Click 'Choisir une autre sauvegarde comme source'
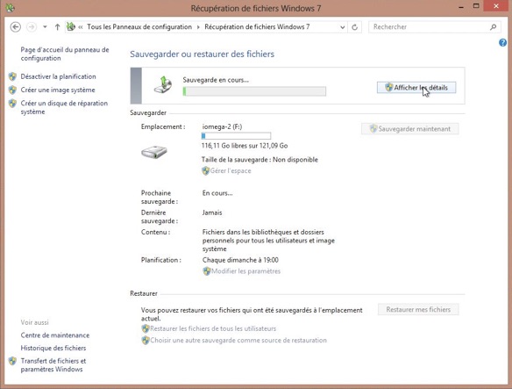Viewport: 512px width, 389px height. click(238, 340)
